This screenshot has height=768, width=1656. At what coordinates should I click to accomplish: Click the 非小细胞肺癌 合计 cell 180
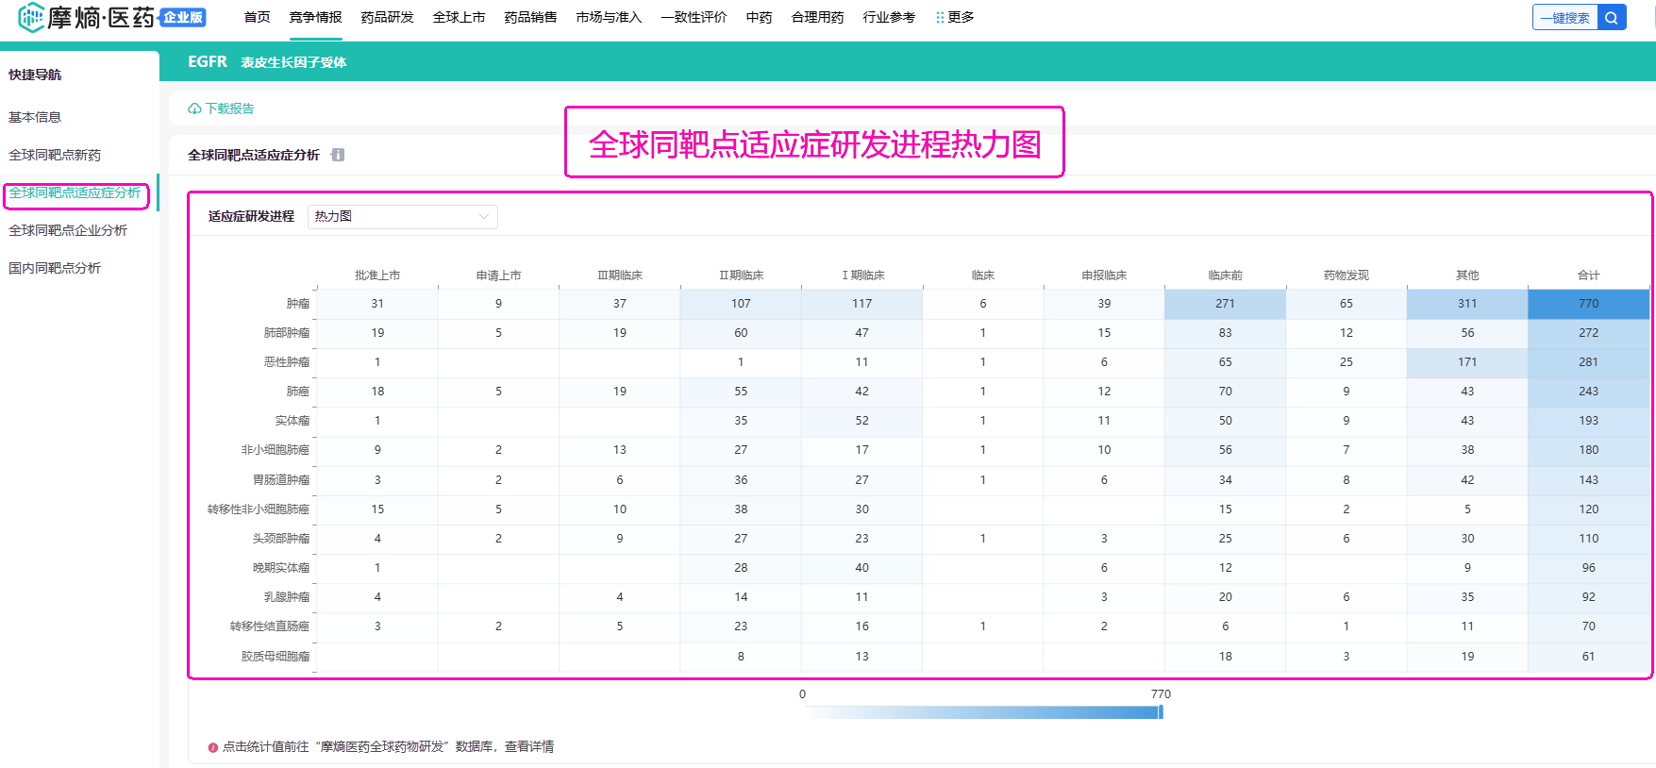pyautogui.click(x=1589, y=450)
